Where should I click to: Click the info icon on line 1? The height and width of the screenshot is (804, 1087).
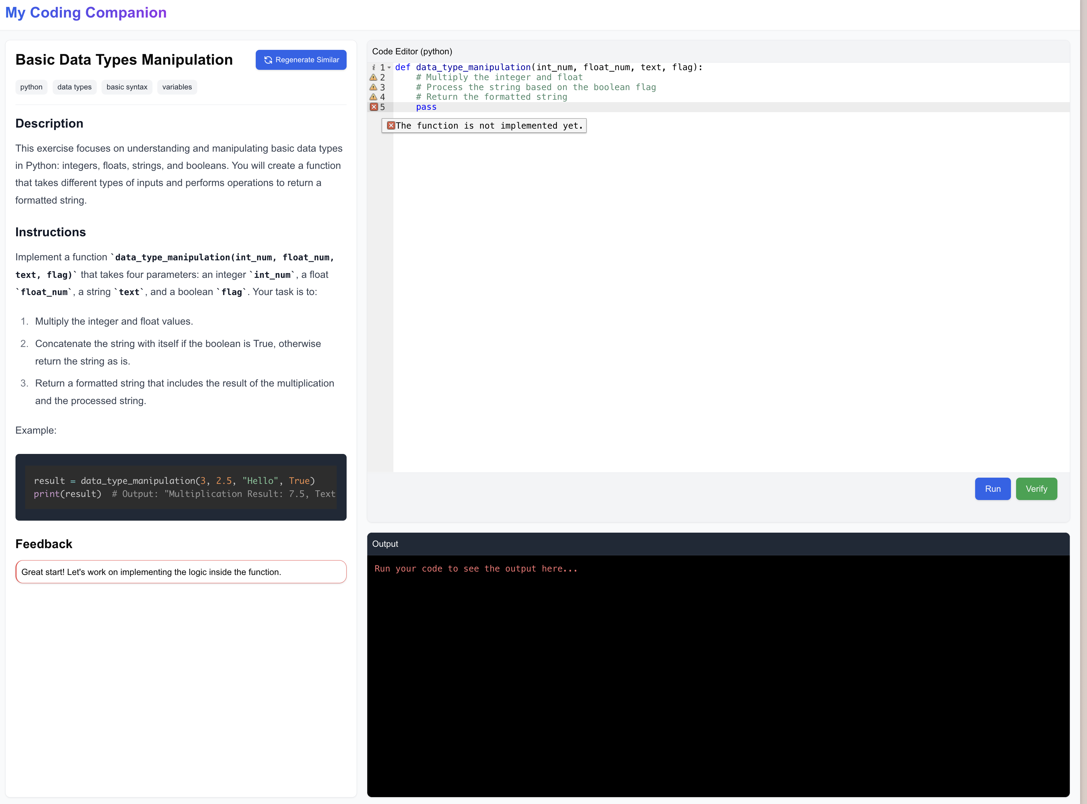click(373, 68)
